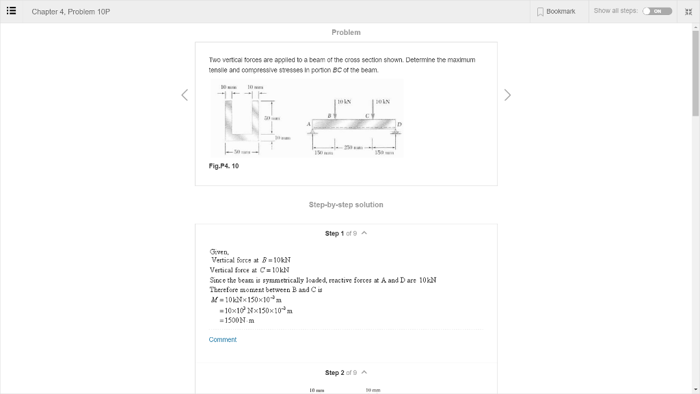Click the upward chevron beside Step 1 of 9

tap(364, 233)
